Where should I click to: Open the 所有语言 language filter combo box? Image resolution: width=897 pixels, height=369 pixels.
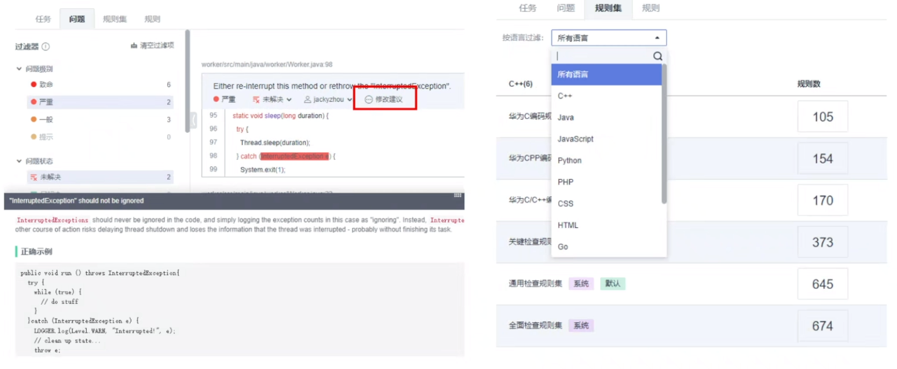609,38
